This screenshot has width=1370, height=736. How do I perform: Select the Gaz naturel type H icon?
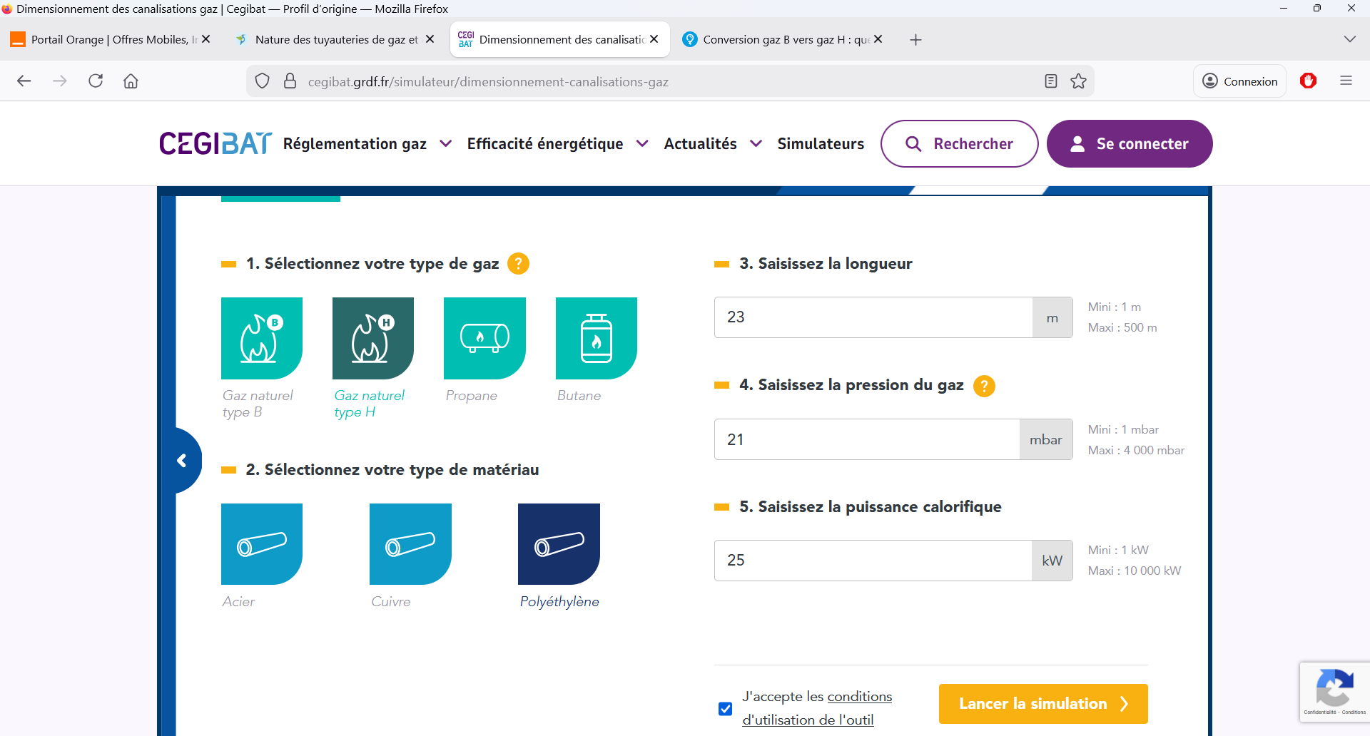point(373,338)
